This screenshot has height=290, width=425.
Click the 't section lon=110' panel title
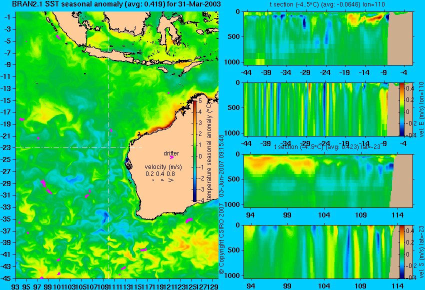(327, 4)
